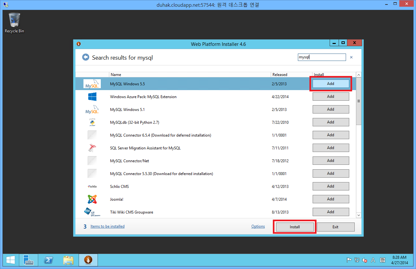Sort by the Name column header
Image resolution: width=416 pixels, height=269 pixels.
[x=190, y=75]
